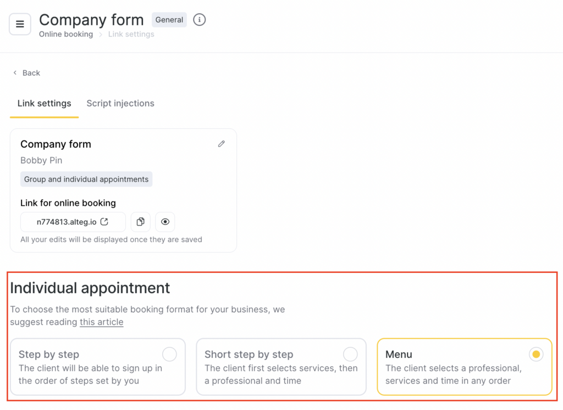This screenshot has height=410, width=563.
Task: Click the Group and individual appointments tag
Action: tap(86, 179)
